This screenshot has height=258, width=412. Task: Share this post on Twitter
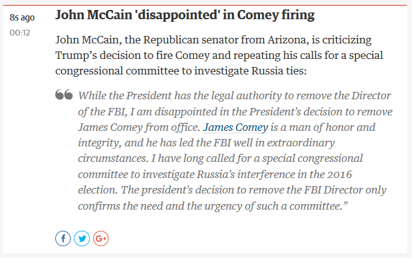(82, 239)
